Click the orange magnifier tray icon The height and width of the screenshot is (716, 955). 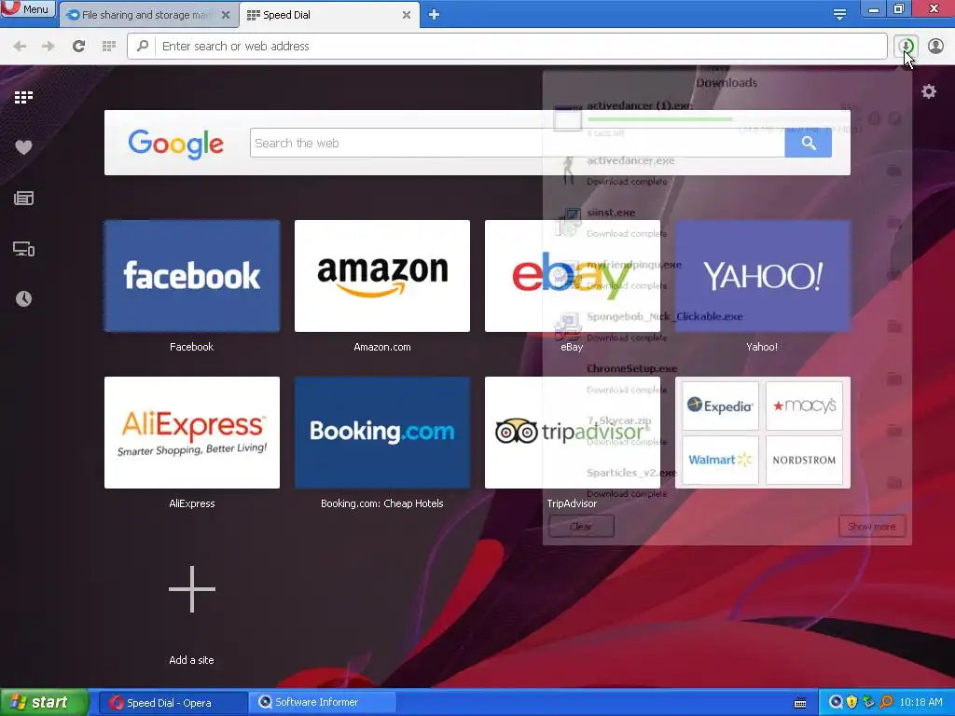tap(886, 703)
